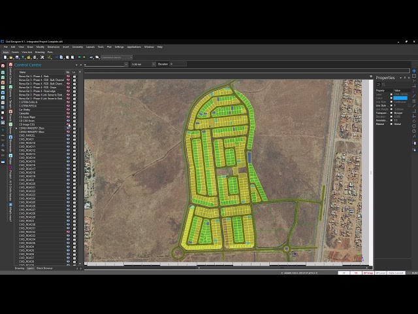Viewport: 418px width, 314px height.
Task: Switch to the Zooms toolbar tab
Action: [15, 52]
